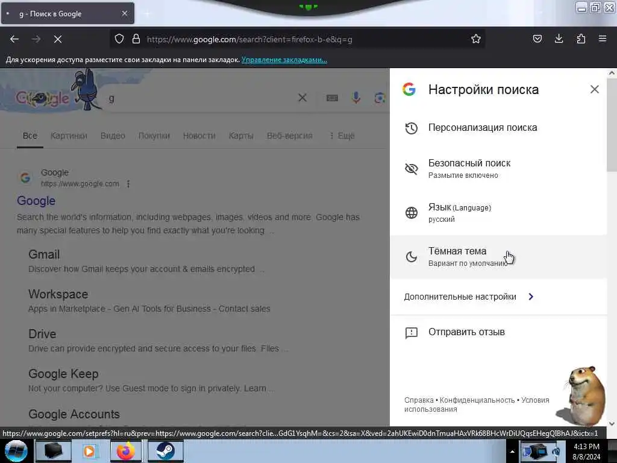Open the Gmail sitelink
Image resolution: width=617 pixels, height=463 pixels.
pos(44,254)
